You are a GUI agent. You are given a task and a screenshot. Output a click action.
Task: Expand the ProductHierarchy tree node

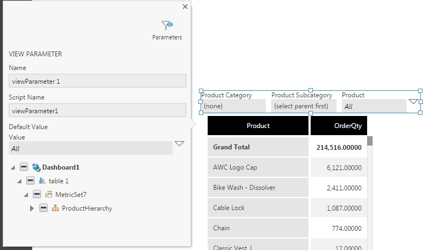[32, 208]
